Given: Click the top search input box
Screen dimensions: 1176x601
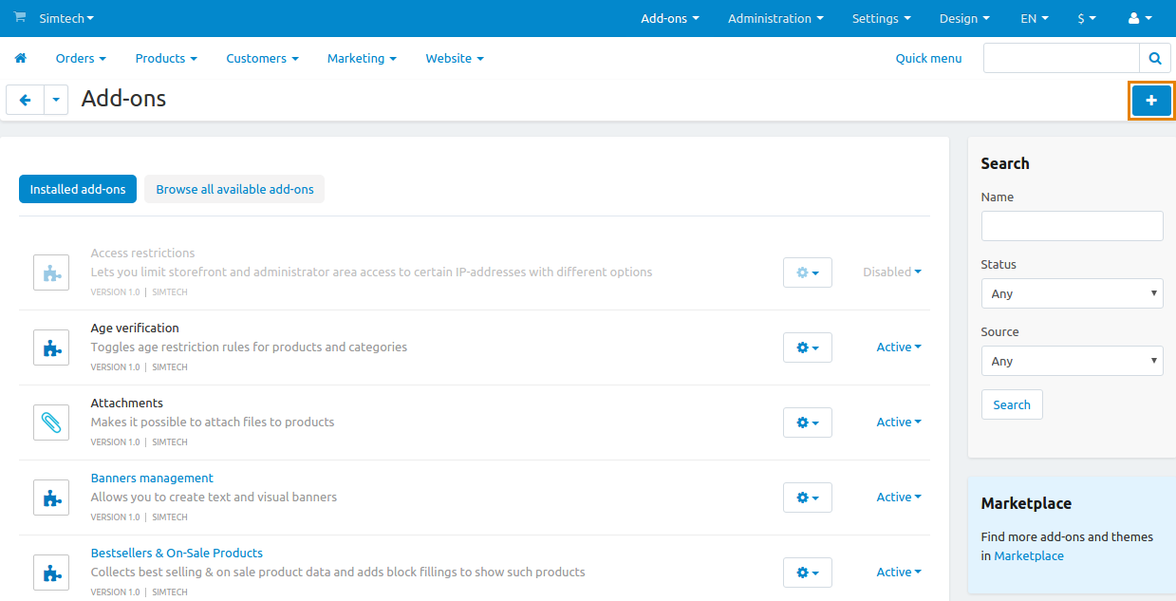Looking at the screenshot, I should [x=1061, y=58].
